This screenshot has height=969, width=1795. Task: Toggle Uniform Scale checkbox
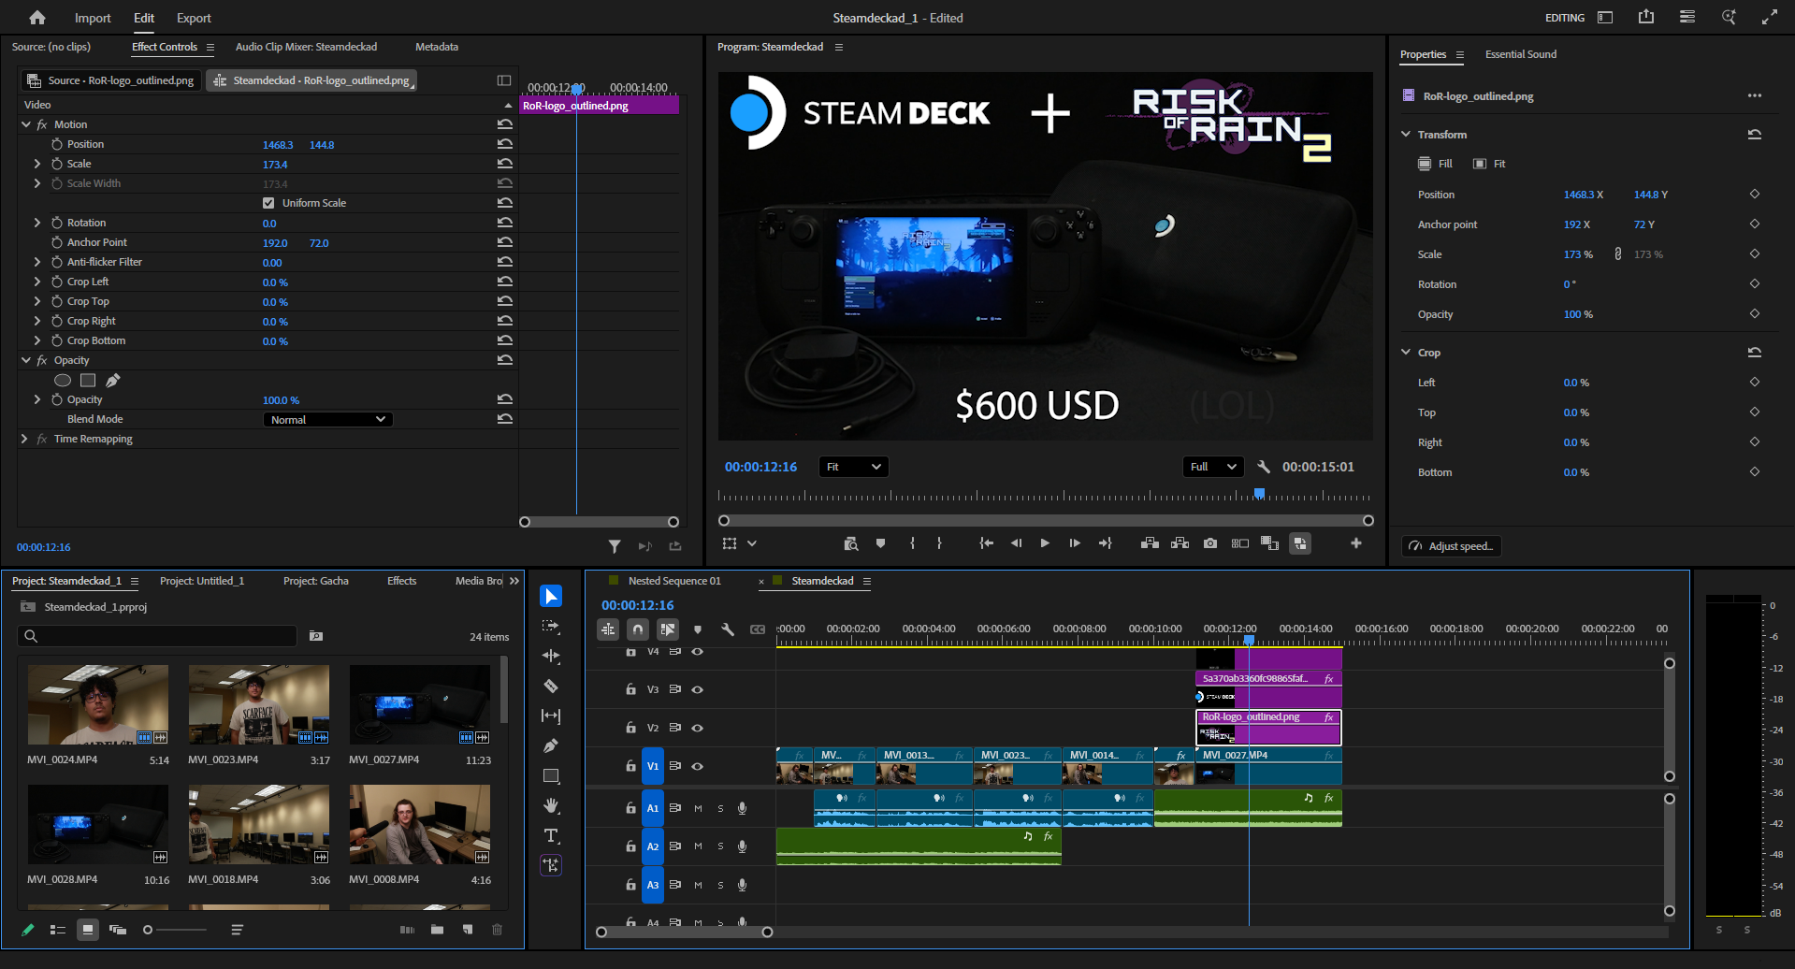click(268, 203)
